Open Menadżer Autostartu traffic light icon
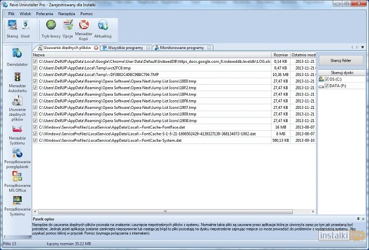 tap(17, 79)
